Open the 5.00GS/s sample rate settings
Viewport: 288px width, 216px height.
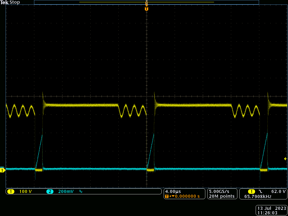point(219,191)
